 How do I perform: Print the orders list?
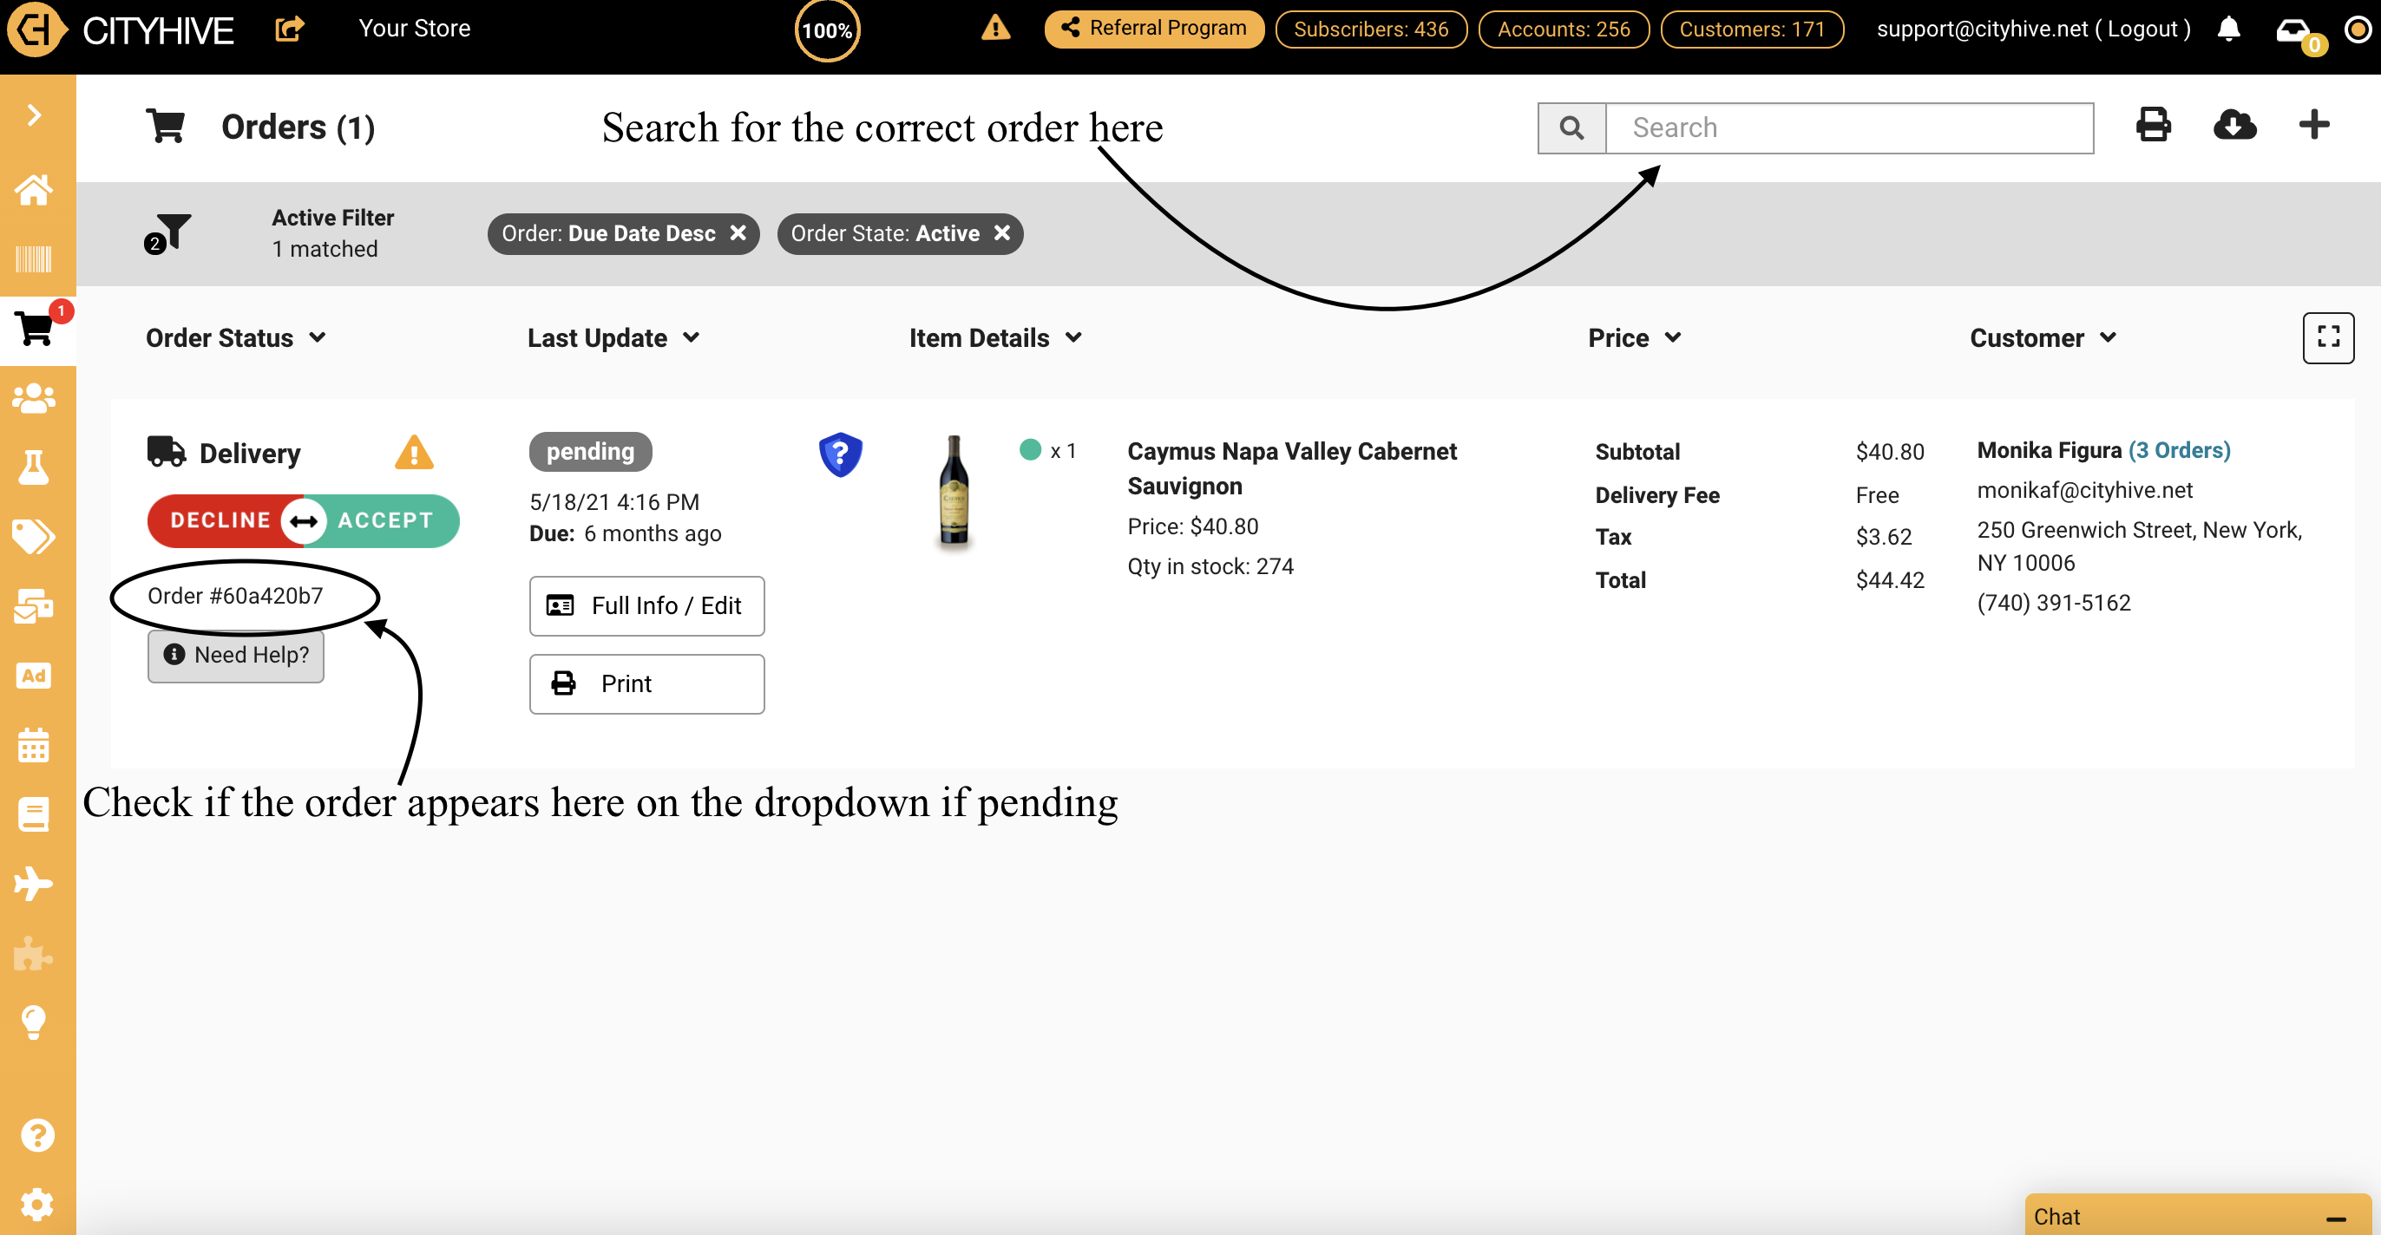2153,125
